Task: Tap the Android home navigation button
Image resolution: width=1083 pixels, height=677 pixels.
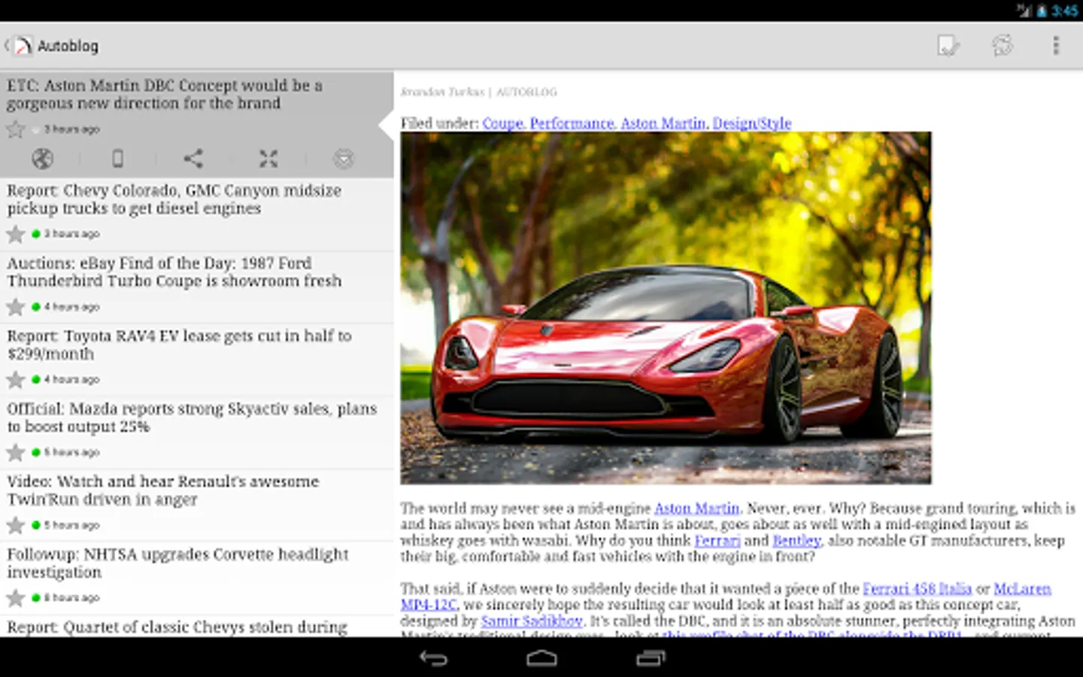Action: [541, 659]
